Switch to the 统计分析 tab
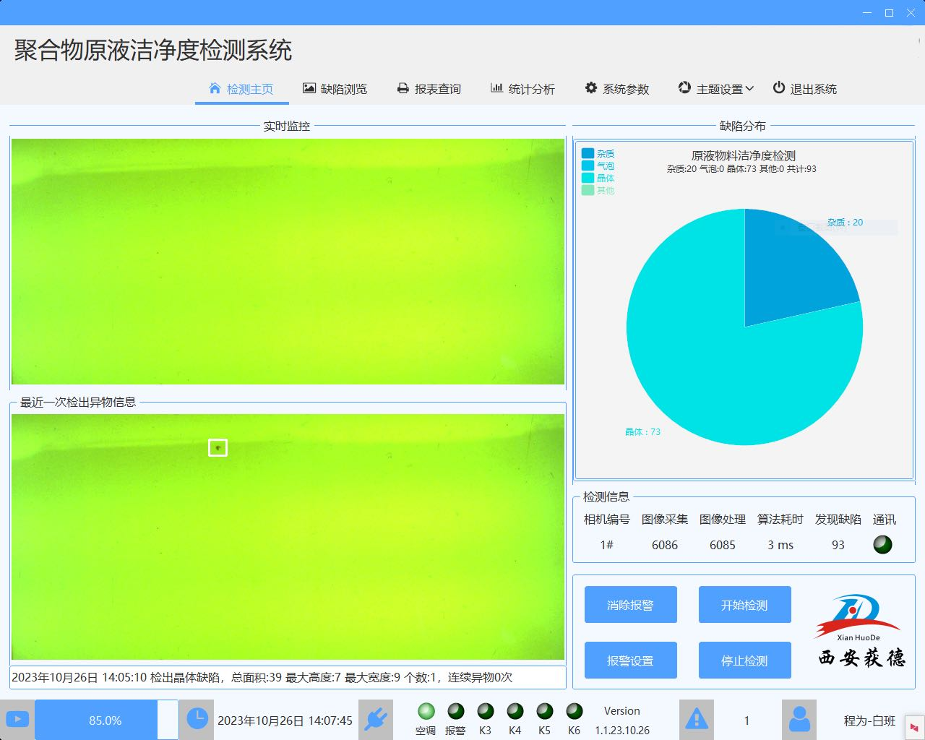 pyautogui.click(x=522, y=89)
